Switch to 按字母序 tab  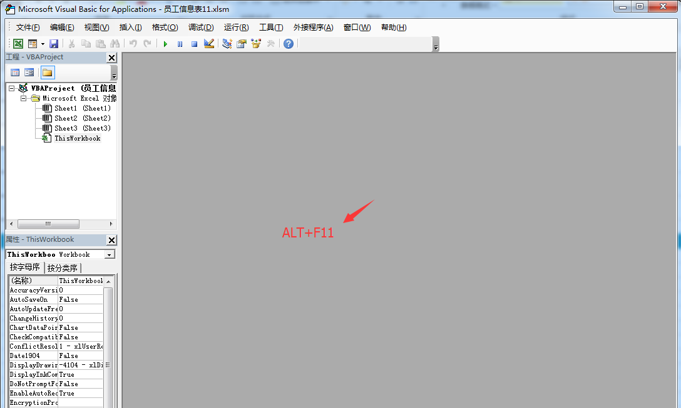pos(25,267)
